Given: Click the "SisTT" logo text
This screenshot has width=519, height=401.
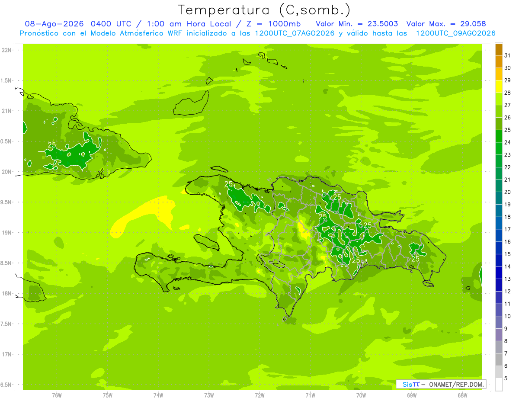Looking at the screenshot, I should coord(411,384).
